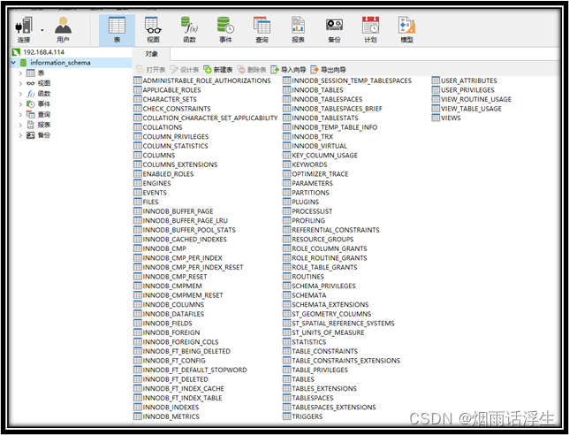Image resolution: width=569 pixels, height=435 pixels.
Task: Open the 计划 schedule toolbar button
Action: tap(370, 30)
